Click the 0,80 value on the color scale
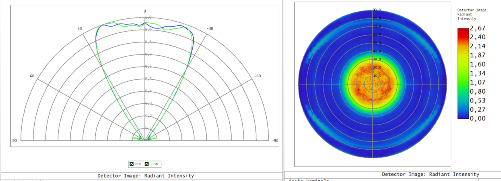The image size is (501, 181). click(477, 91)
